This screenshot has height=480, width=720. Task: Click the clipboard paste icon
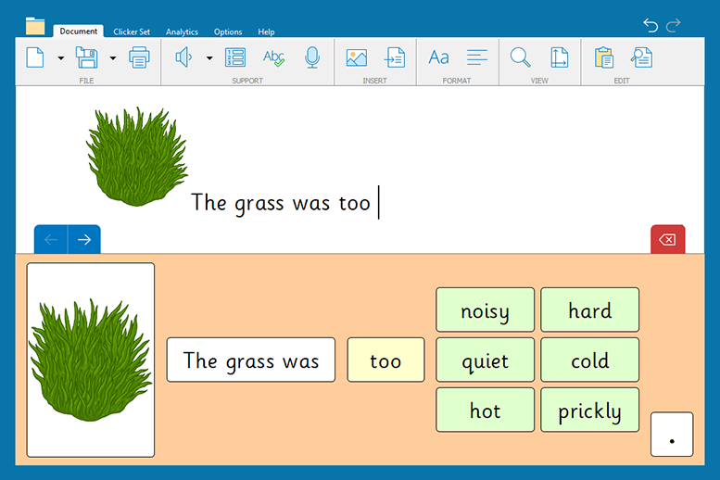(604, 57)
